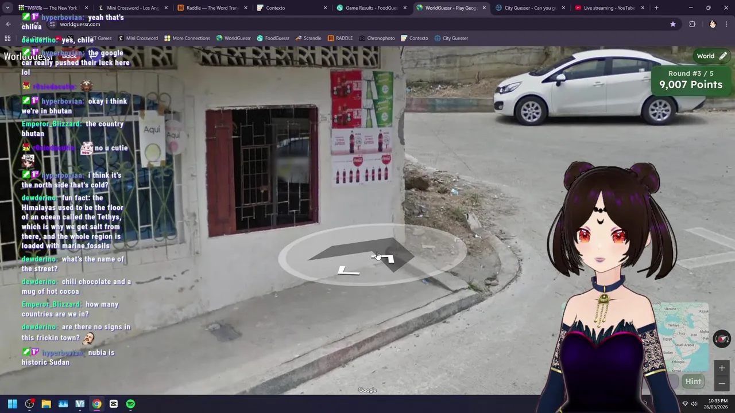Open the apps grid in bookmarks bar
Screen dimensions: 735x413
[x=7, y=38]
